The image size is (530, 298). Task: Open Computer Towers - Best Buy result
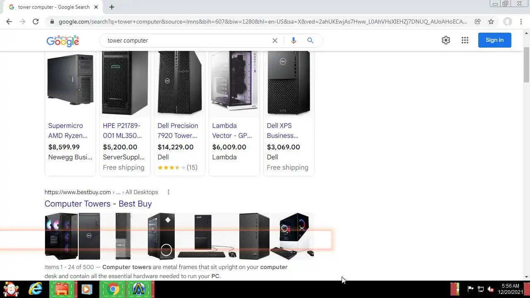coord(98,204)
